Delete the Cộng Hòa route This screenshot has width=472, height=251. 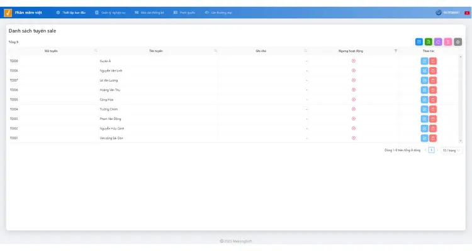click(433, 100)
